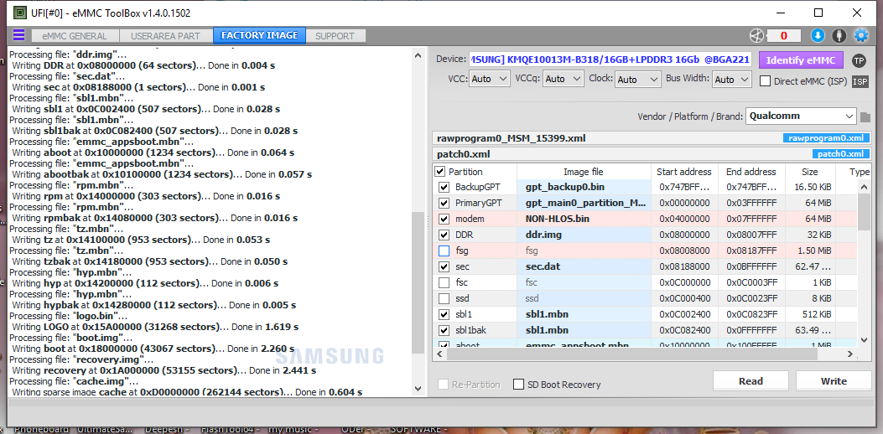Click the Device name input field

click(610, 60)
